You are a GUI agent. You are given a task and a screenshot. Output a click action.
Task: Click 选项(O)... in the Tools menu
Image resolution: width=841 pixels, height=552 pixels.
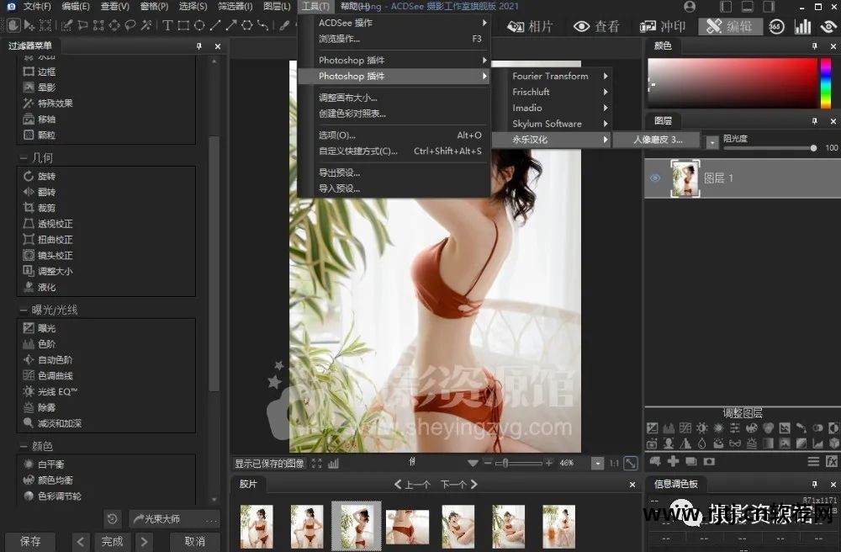[337, 135]
